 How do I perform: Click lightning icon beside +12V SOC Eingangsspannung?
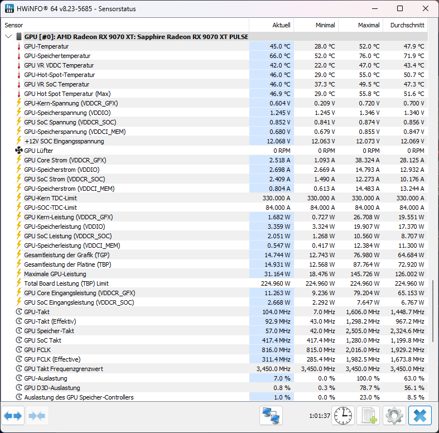tap(19, 141)
